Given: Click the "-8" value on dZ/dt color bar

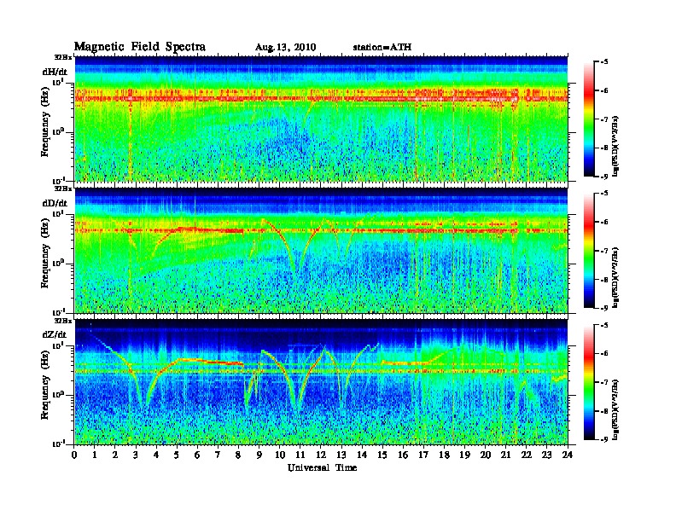Looking at the screenshot, I should coord(604,411).
